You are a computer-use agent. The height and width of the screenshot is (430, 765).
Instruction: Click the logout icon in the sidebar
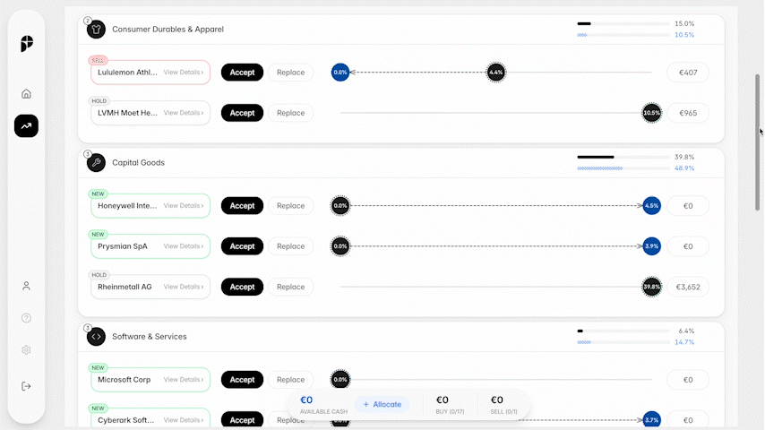(26, 386)
